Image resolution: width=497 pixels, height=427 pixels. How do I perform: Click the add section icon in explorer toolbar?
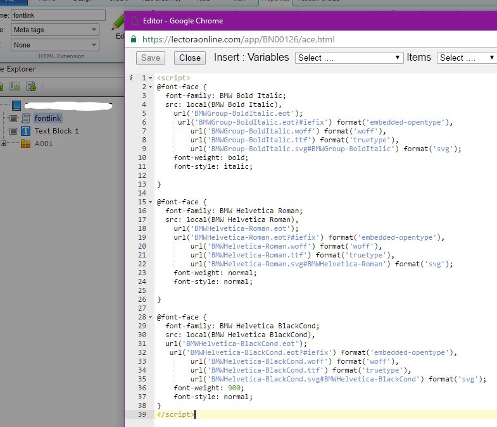coord(15,86)
